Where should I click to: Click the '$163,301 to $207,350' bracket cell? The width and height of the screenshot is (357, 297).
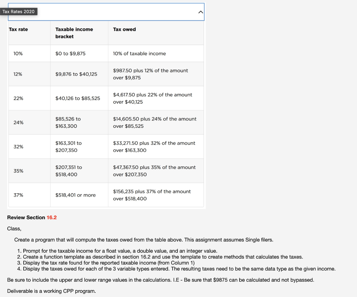point(79,147)
